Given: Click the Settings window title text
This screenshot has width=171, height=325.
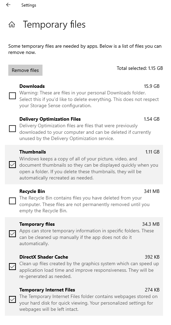Looking at the screenshot, I should coord(29,5).
